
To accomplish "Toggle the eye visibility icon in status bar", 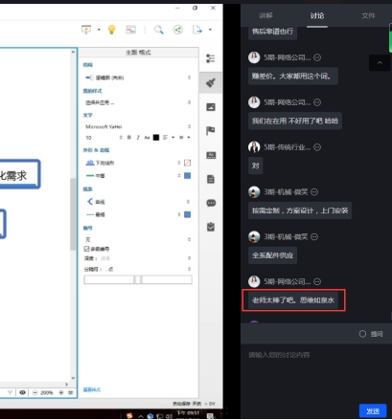I will coord(22,392).
